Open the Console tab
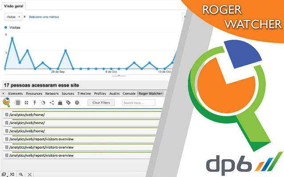Screen dimensions: 284x177 pos(129,93)
